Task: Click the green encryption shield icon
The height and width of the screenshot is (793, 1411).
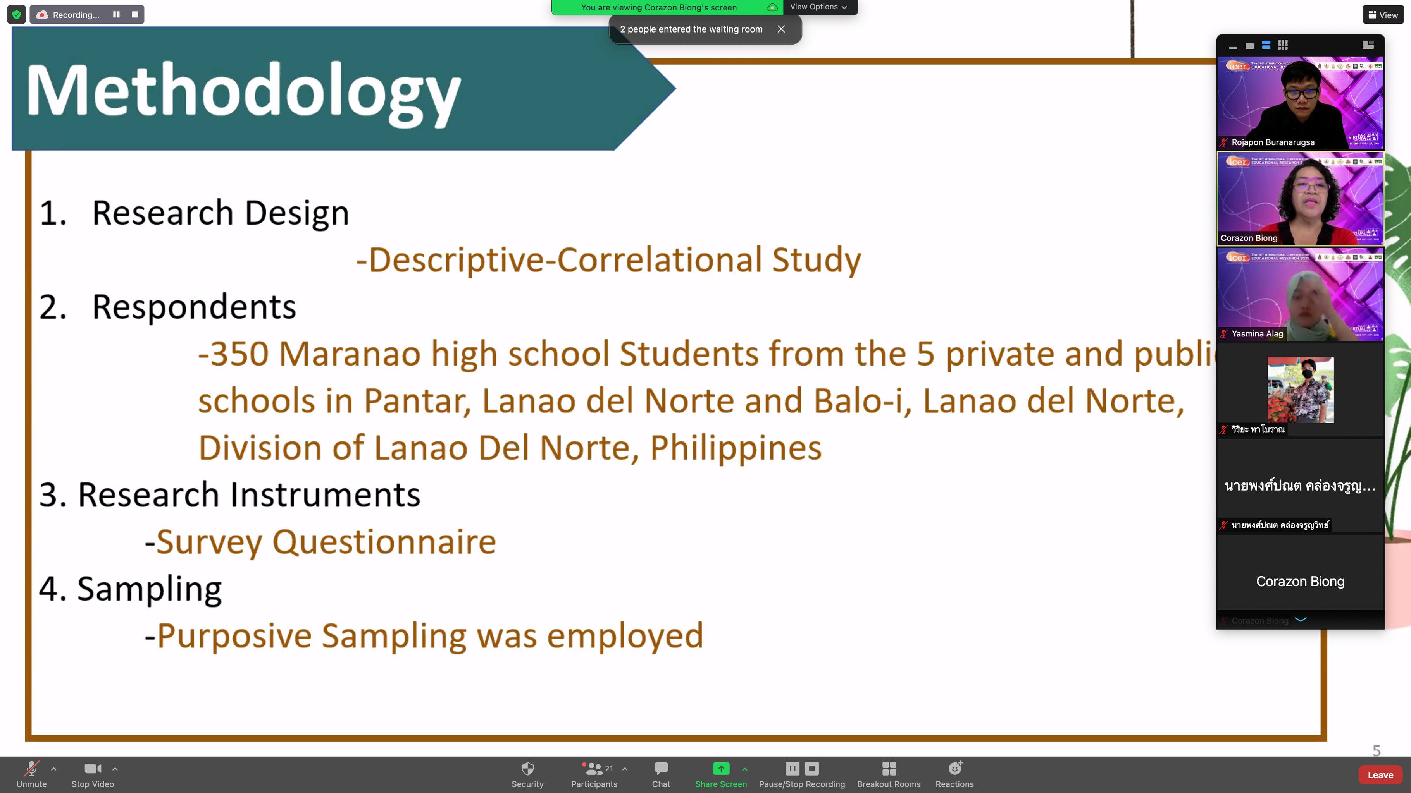Action: pyautogui.click(x=16, y=15)
